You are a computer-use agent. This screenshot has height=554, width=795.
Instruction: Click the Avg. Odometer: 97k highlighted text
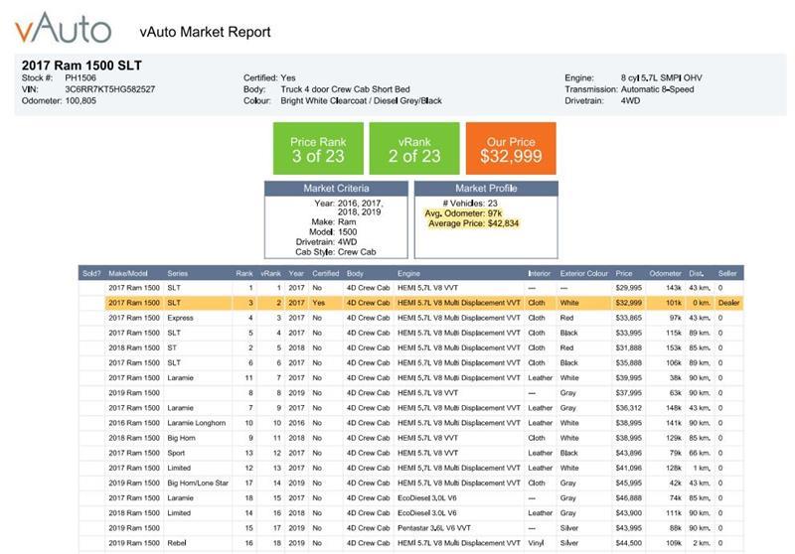(463, 213)
